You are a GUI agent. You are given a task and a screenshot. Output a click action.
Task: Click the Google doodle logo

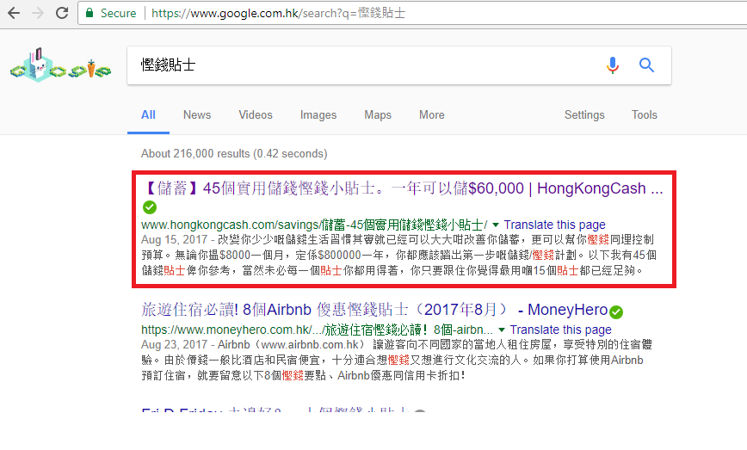click(60, 65)
